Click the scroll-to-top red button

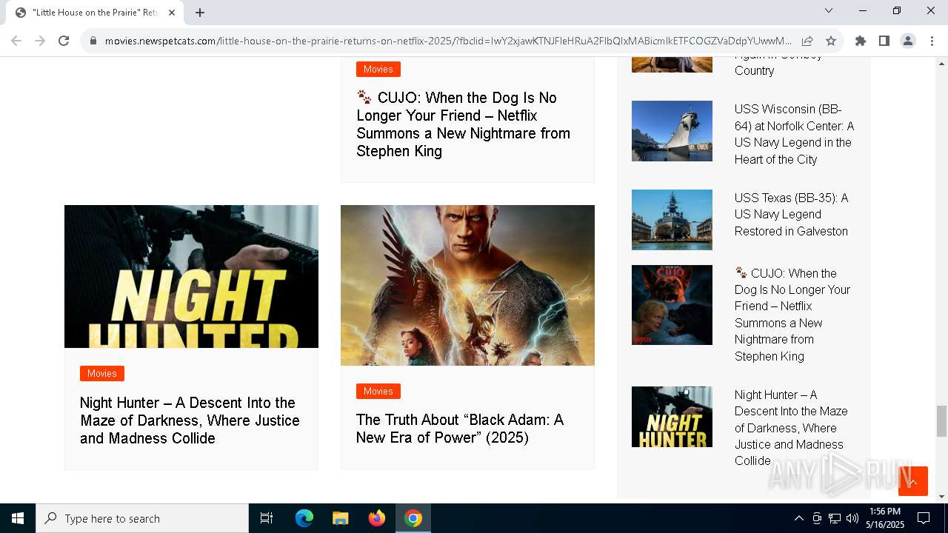913,481
